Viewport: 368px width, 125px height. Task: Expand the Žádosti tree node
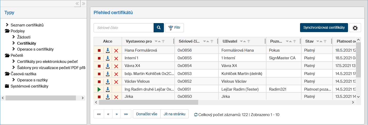[x=14, y=37]
